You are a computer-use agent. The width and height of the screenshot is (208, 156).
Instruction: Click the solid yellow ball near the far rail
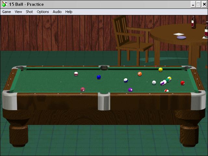point(161,70)
